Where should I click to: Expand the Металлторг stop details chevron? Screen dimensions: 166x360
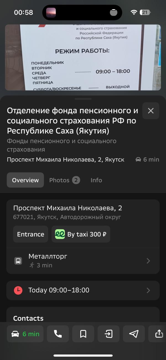148,261
